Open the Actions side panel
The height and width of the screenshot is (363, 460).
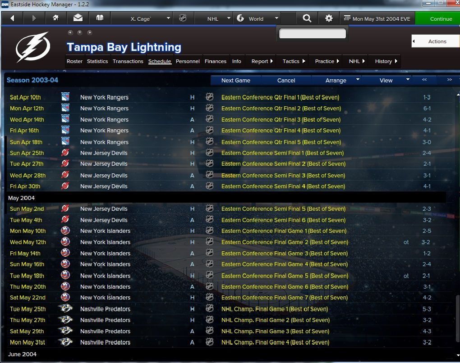pos(436,41)
